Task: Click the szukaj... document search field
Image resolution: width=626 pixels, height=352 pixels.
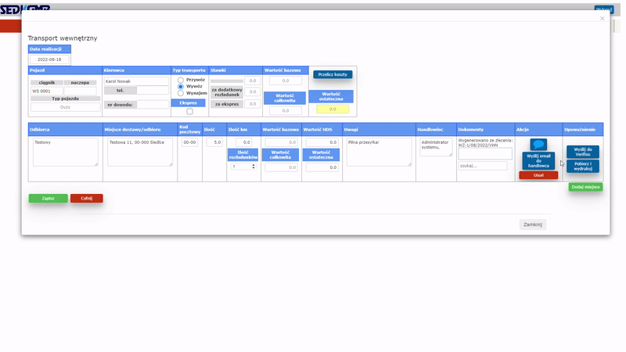Action: [x=483, y=166]
